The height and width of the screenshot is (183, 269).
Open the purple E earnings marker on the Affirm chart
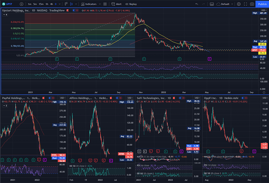(111, 160)
